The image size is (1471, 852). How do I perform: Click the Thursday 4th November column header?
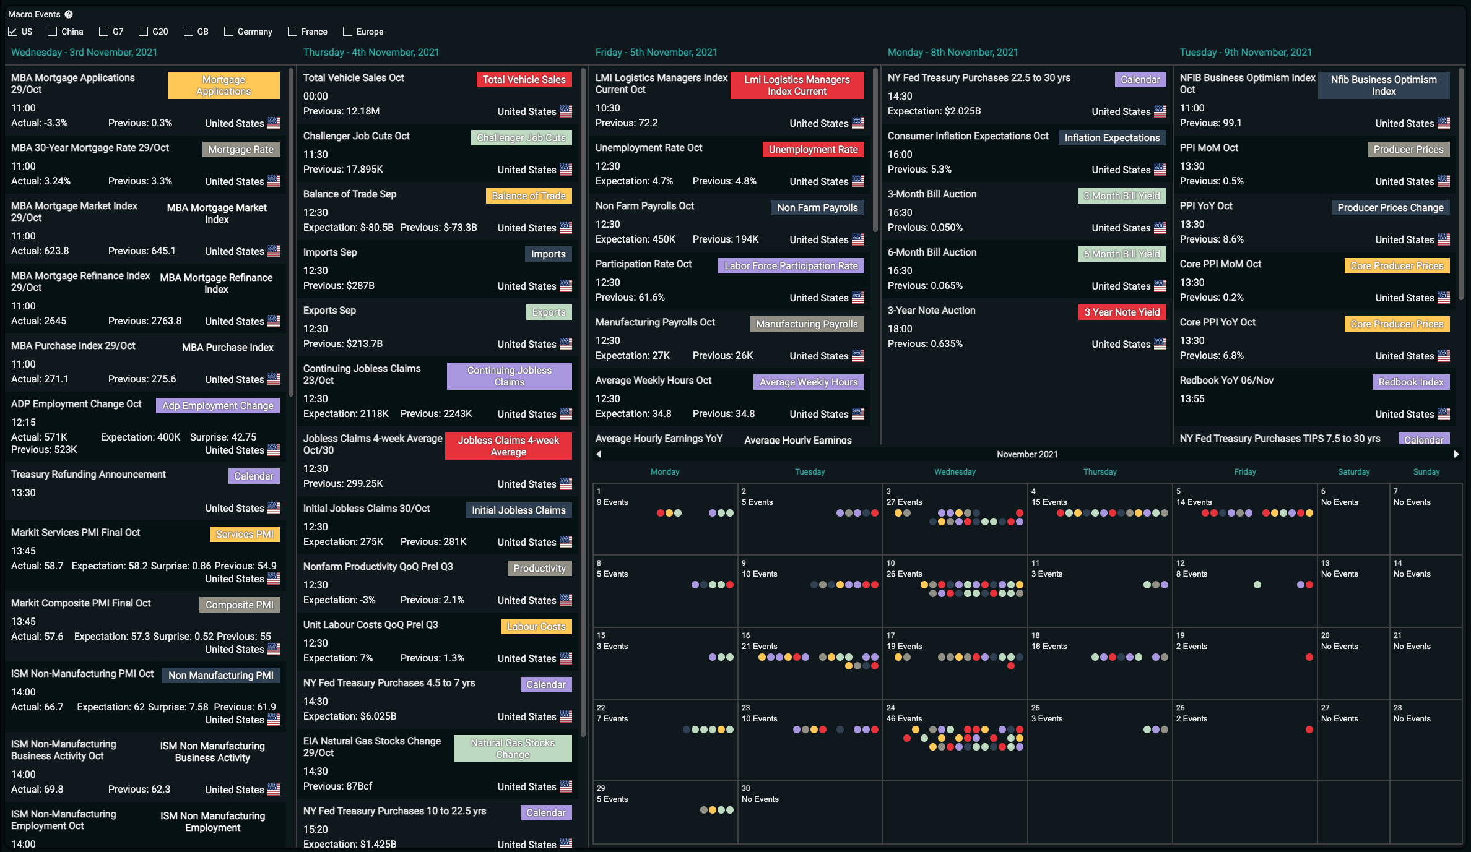[371, 53]
